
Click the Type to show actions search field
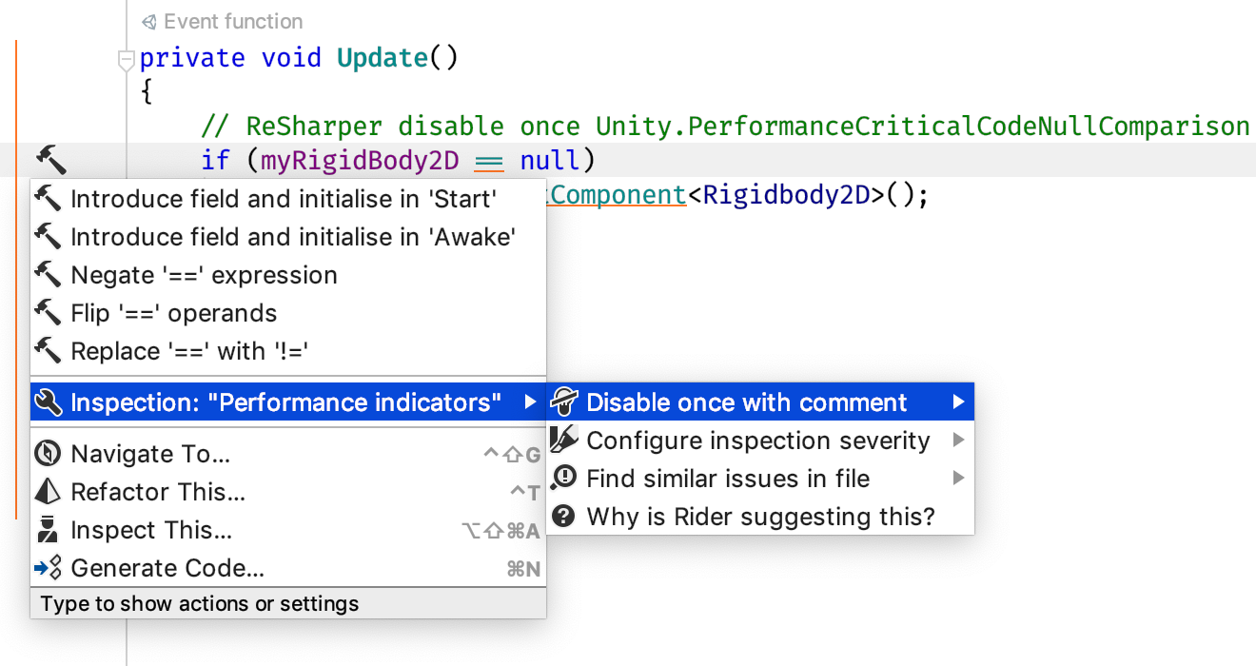[x=288, y=603]
